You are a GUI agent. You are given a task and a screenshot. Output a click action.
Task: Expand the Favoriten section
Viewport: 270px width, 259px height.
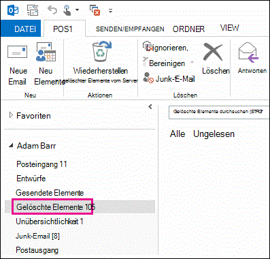(x=11, y=115)
